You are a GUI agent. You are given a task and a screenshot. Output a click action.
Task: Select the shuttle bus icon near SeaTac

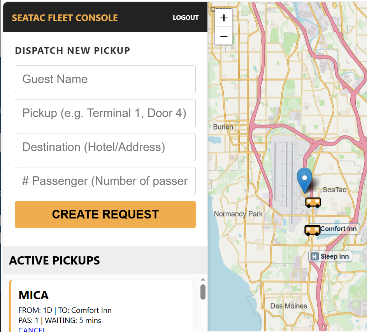coord(313,202)
